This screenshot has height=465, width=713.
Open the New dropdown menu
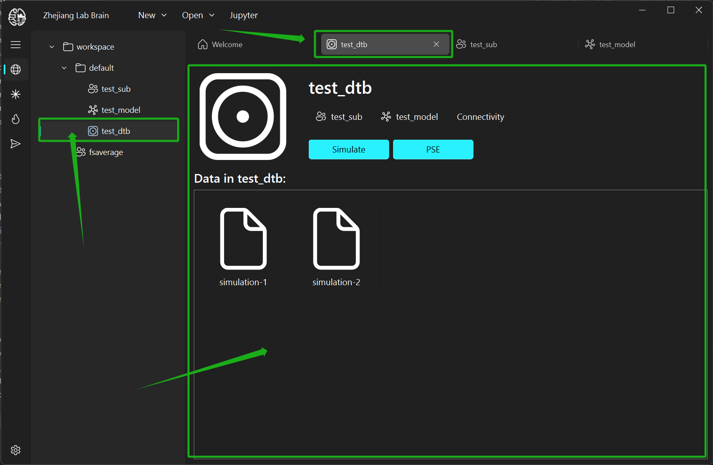[152, 15]
